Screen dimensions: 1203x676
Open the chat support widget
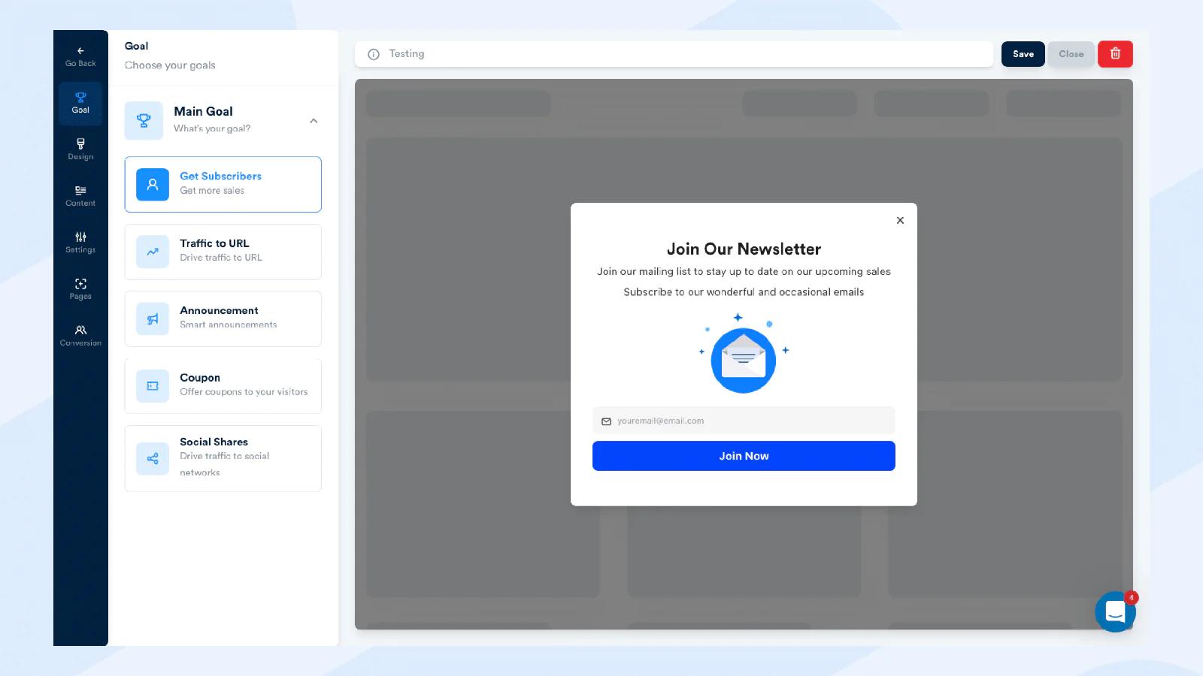tap(1115, 611)
